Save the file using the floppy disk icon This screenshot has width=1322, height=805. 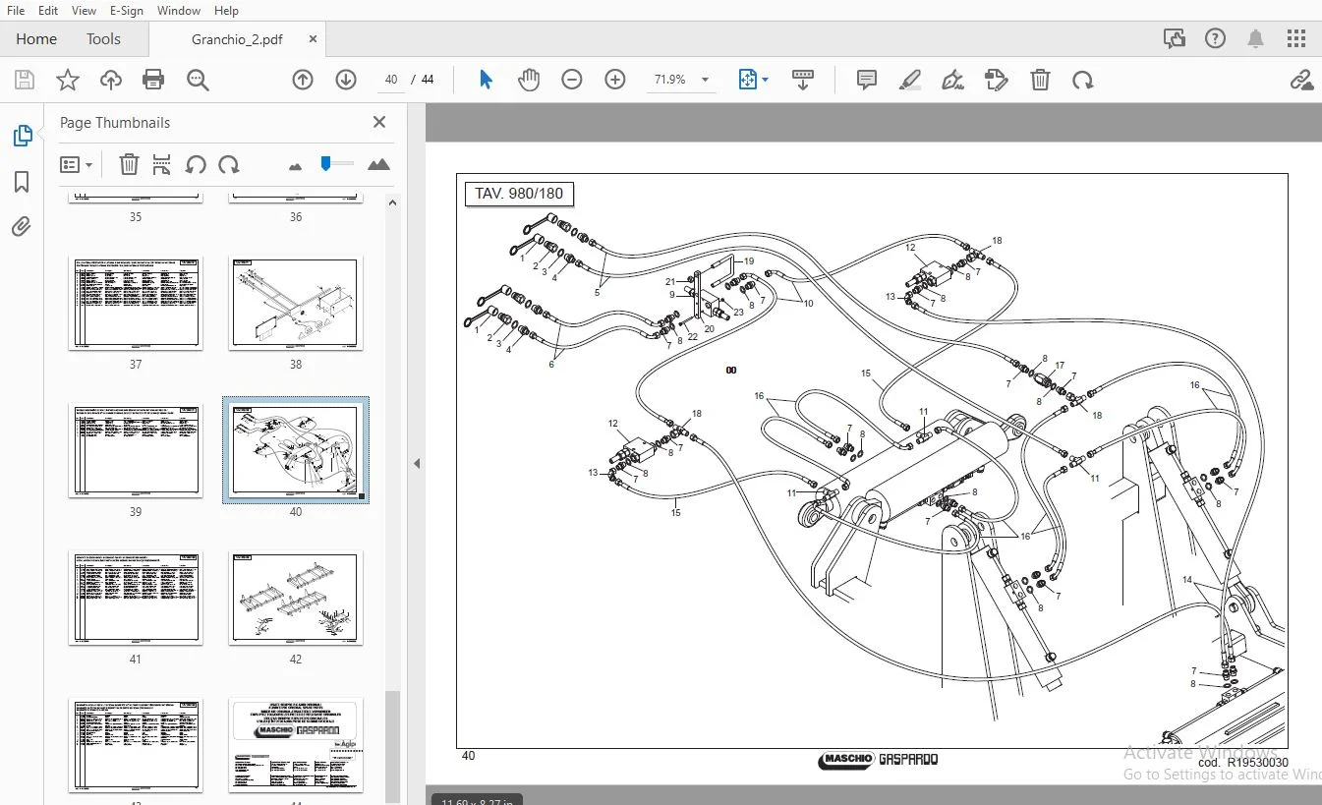click(25, 80)
